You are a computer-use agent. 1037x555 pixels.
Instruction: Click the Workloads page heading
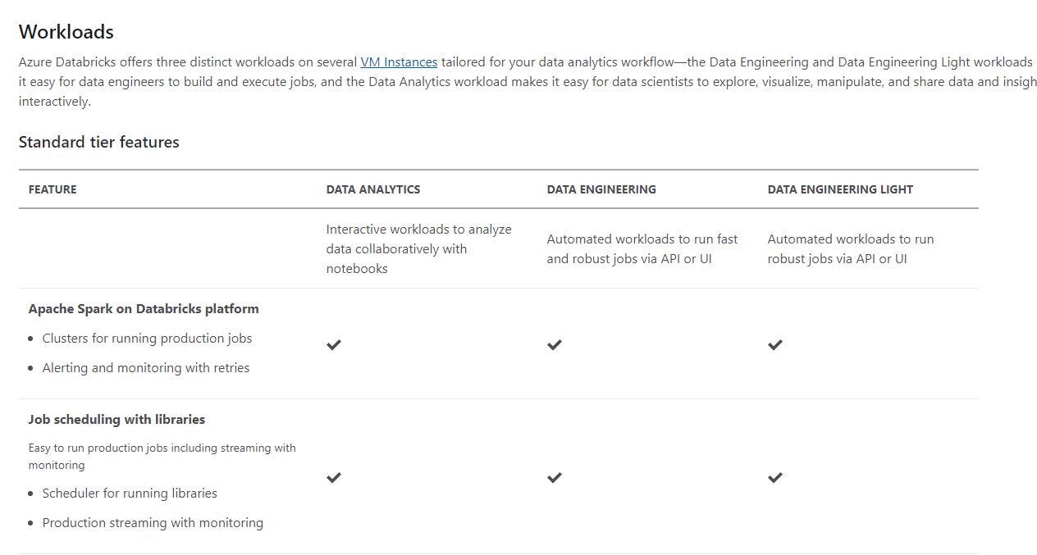(66, 32)
